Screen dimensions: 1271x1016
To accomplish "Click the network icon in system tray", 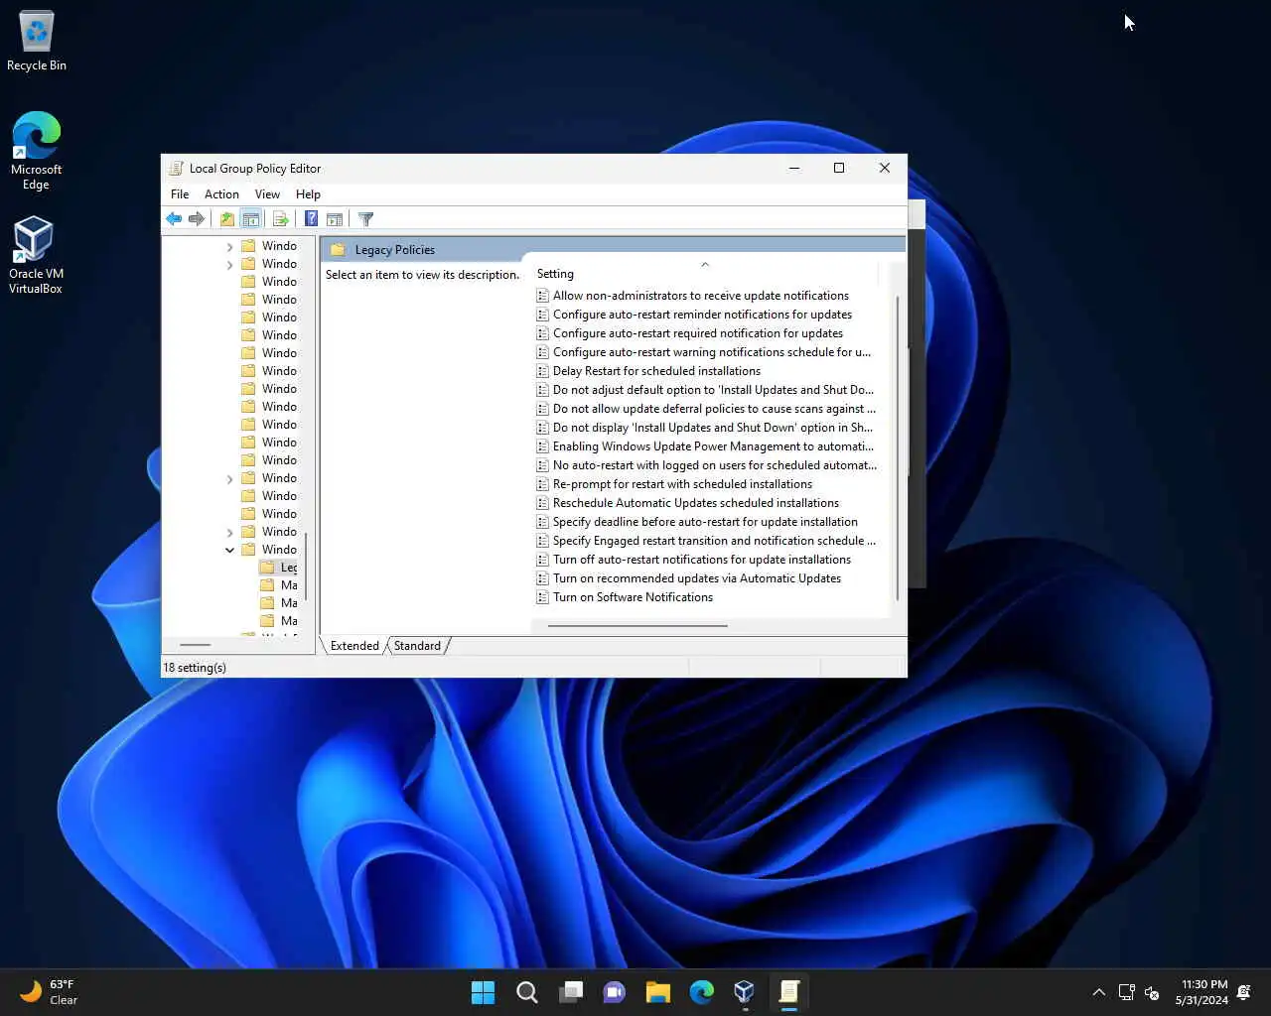I will [1126, 992].
